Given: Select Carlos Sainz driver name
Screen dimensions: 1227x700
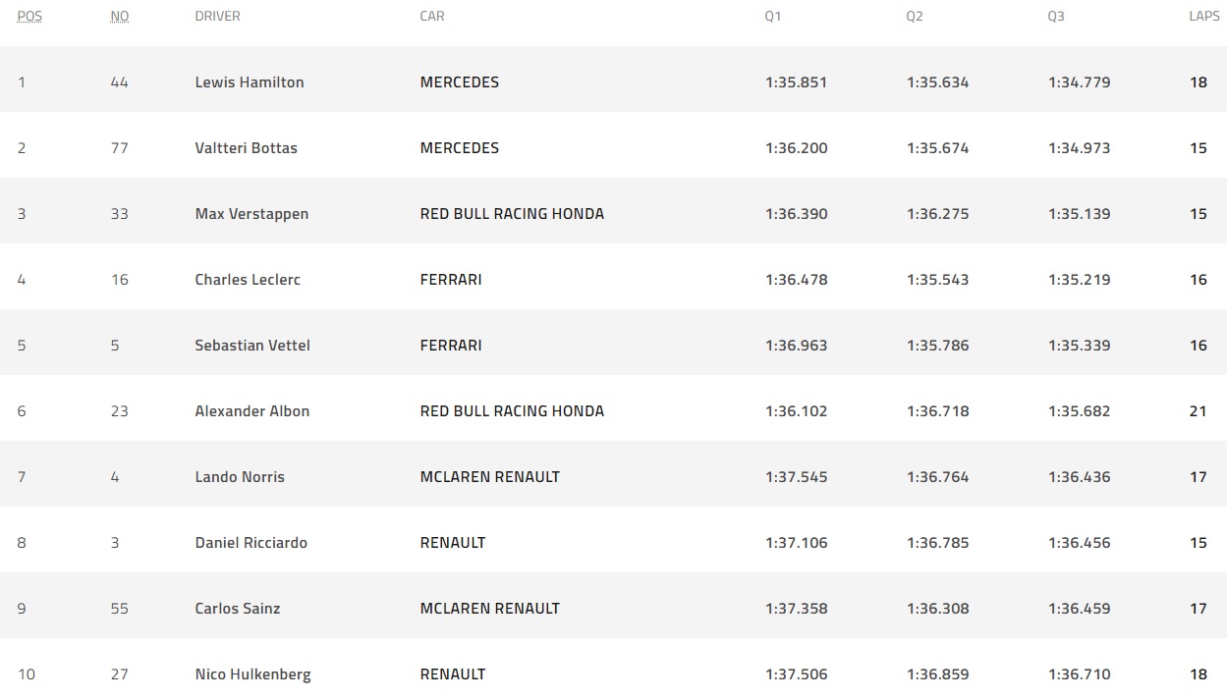Looking at the screenshot, I should click(x=238, y=609).
